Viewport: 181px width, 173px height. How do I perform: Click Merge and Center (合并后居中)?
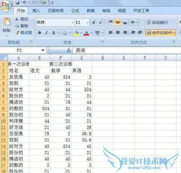pos(159,33)
